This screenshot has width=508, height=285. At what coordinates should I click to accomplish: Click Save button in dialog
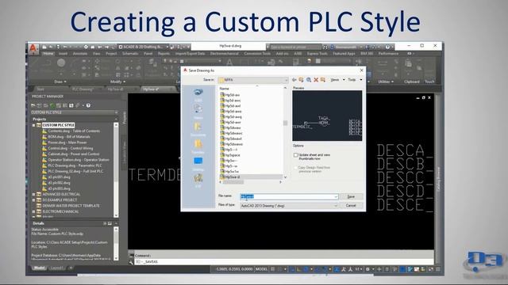point(351,196)
